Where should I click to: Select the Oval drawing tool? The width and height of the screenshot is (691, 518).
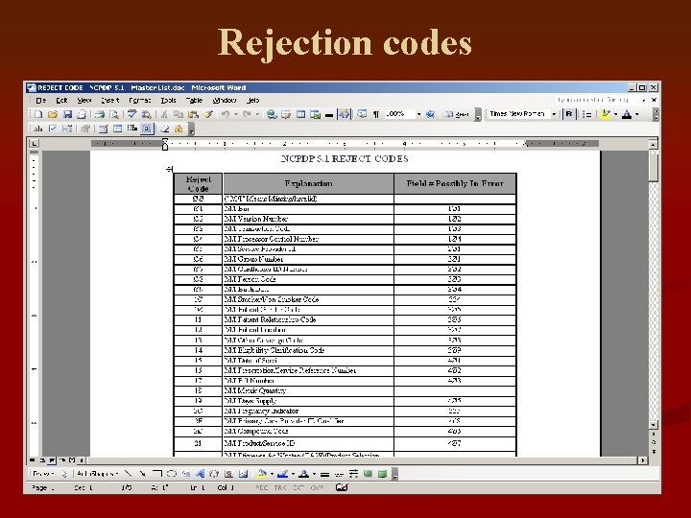tap(172, 474)
